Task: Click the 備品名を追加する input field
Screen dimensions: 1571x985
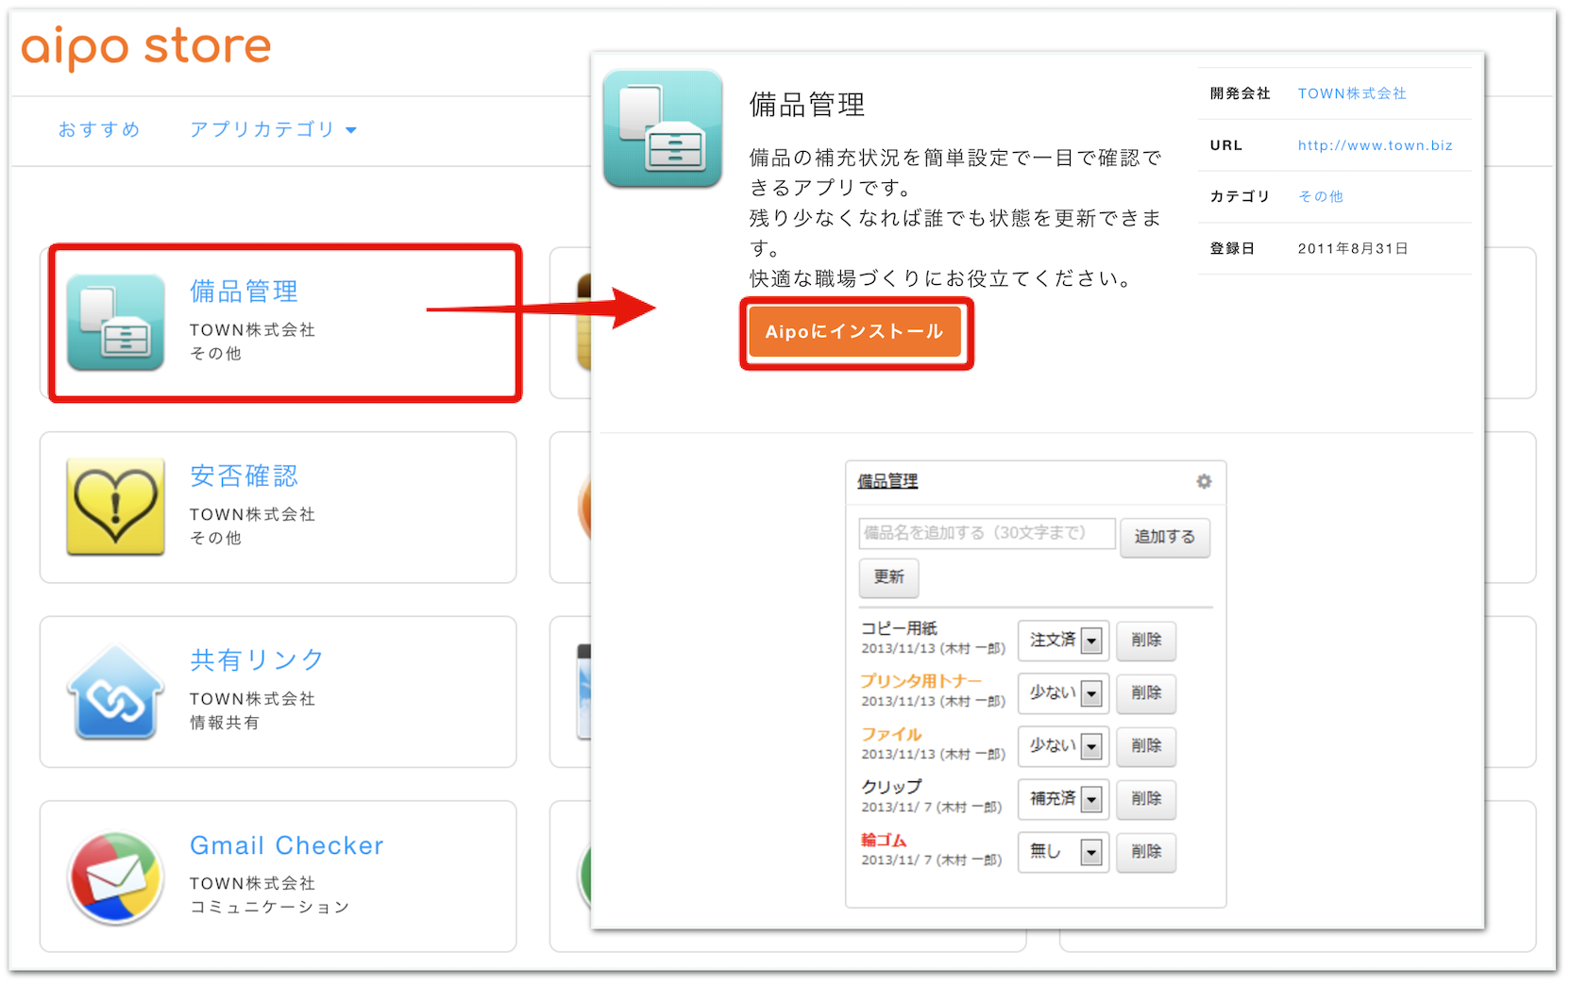Action: tap(988, 533)
